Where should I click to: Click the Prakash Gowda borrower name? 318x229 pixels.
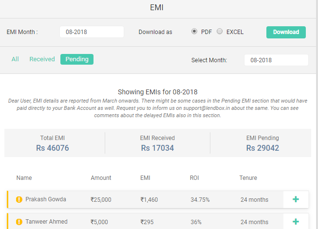46,199
